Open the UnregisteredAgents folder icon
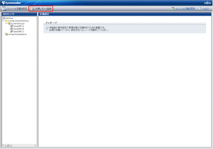The height and width of the screenshot is (149, 213). pos(6,34)
